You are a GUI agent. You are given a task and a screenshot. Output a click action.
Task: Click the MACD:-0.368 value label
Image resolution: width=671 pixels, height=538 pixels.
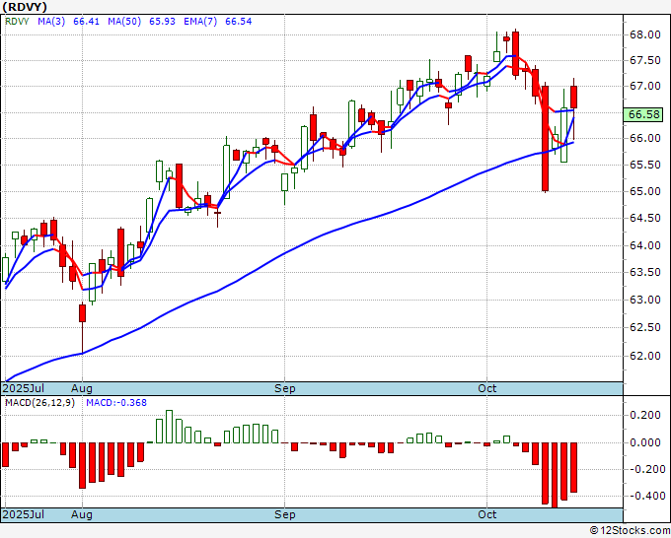116,403
